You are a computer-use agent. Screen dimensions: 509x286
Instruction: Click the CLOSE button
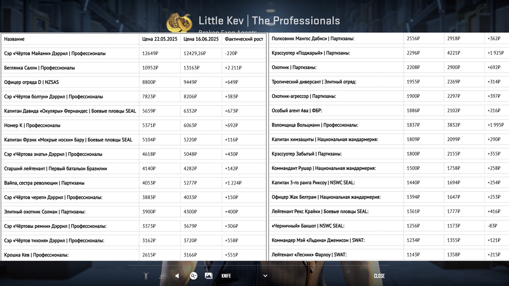[x=379, y=276]
